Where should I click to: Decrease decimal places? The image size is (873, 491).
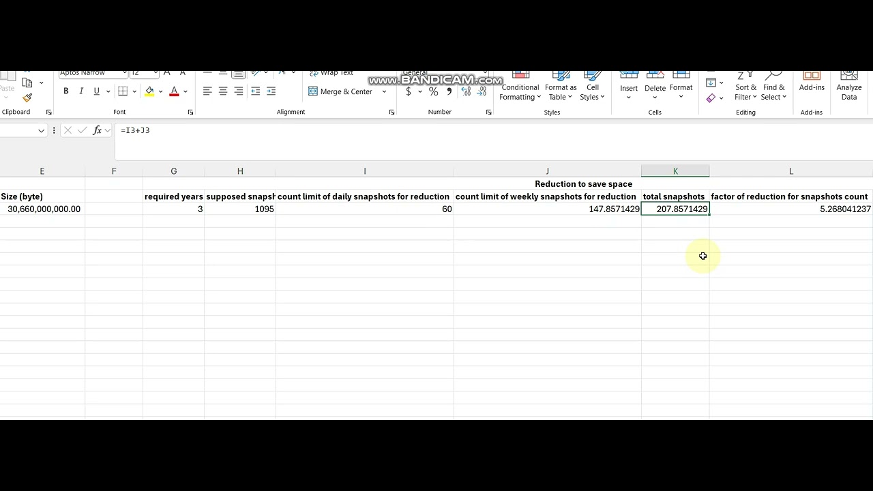(x=483, y=91)
